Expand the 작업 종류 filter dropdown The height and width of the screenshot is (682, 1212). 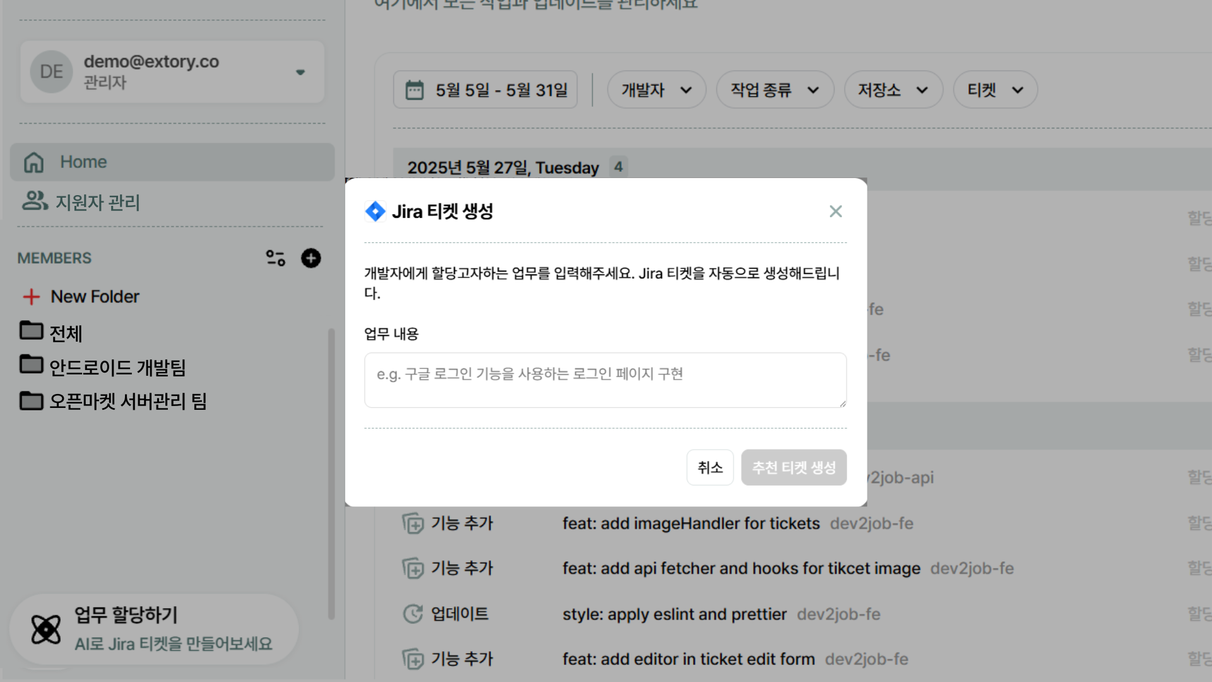click(774, 90)
